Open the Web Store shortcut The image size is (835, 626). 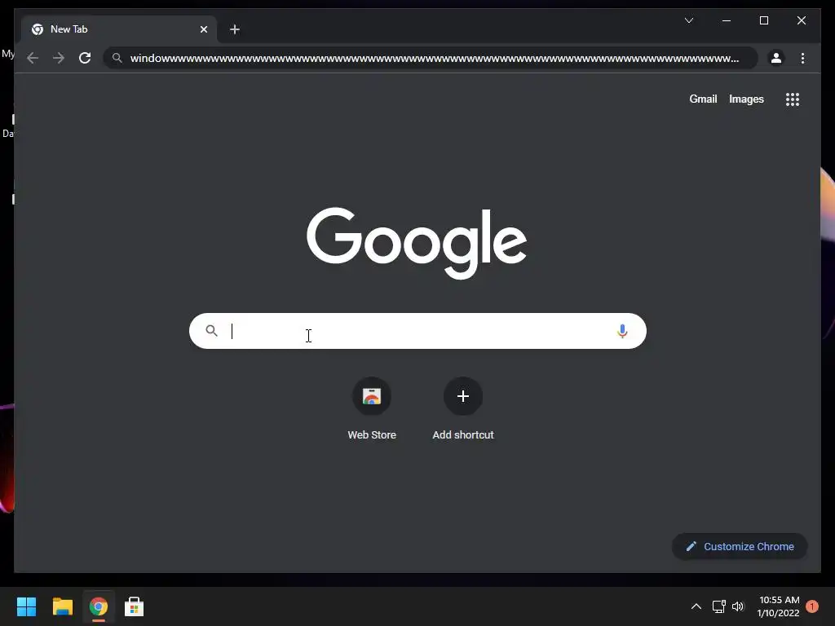372,409
